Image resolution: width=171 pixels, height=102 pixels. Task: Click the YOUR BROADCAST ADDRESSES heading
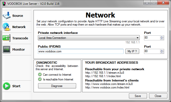point(111,63)
